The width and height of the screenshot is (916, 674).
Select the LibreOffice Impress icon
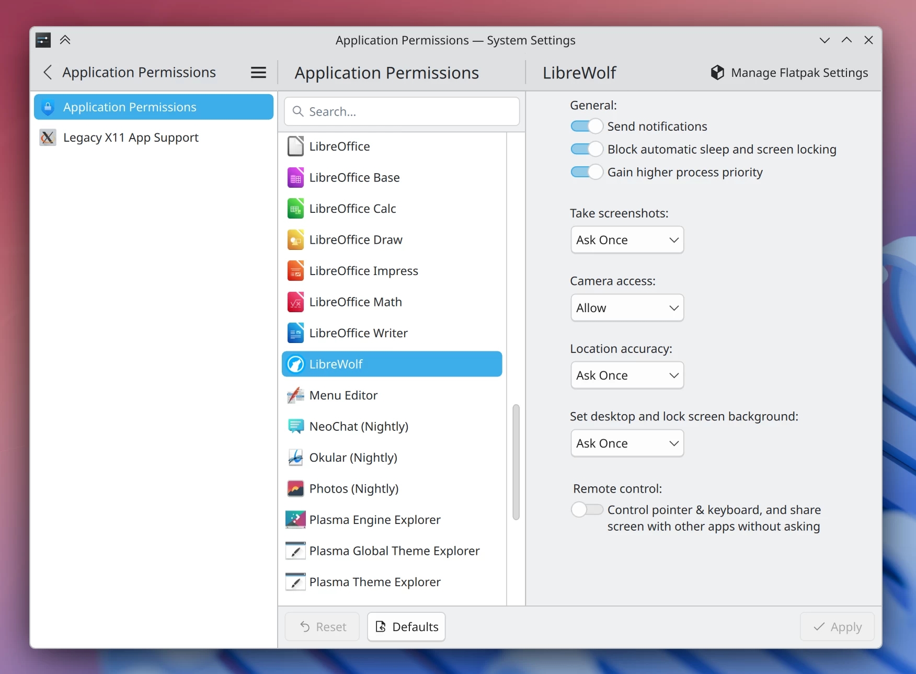point(295,270)
